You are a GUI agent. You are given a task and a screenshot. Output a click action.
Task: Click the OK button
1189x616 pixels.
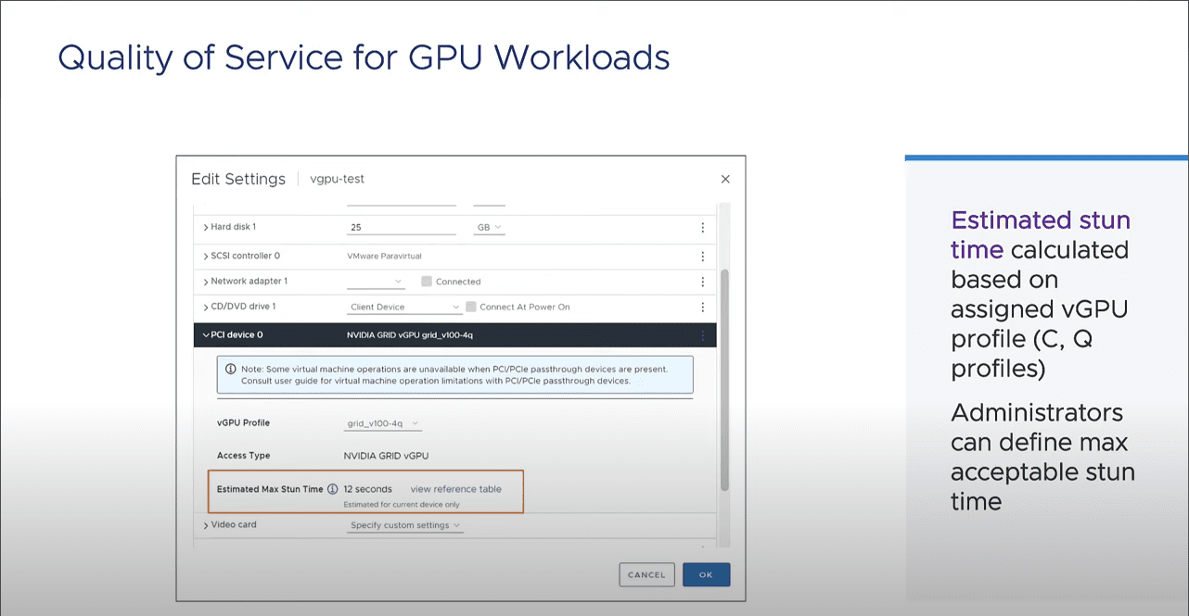[x=706, y=574]
